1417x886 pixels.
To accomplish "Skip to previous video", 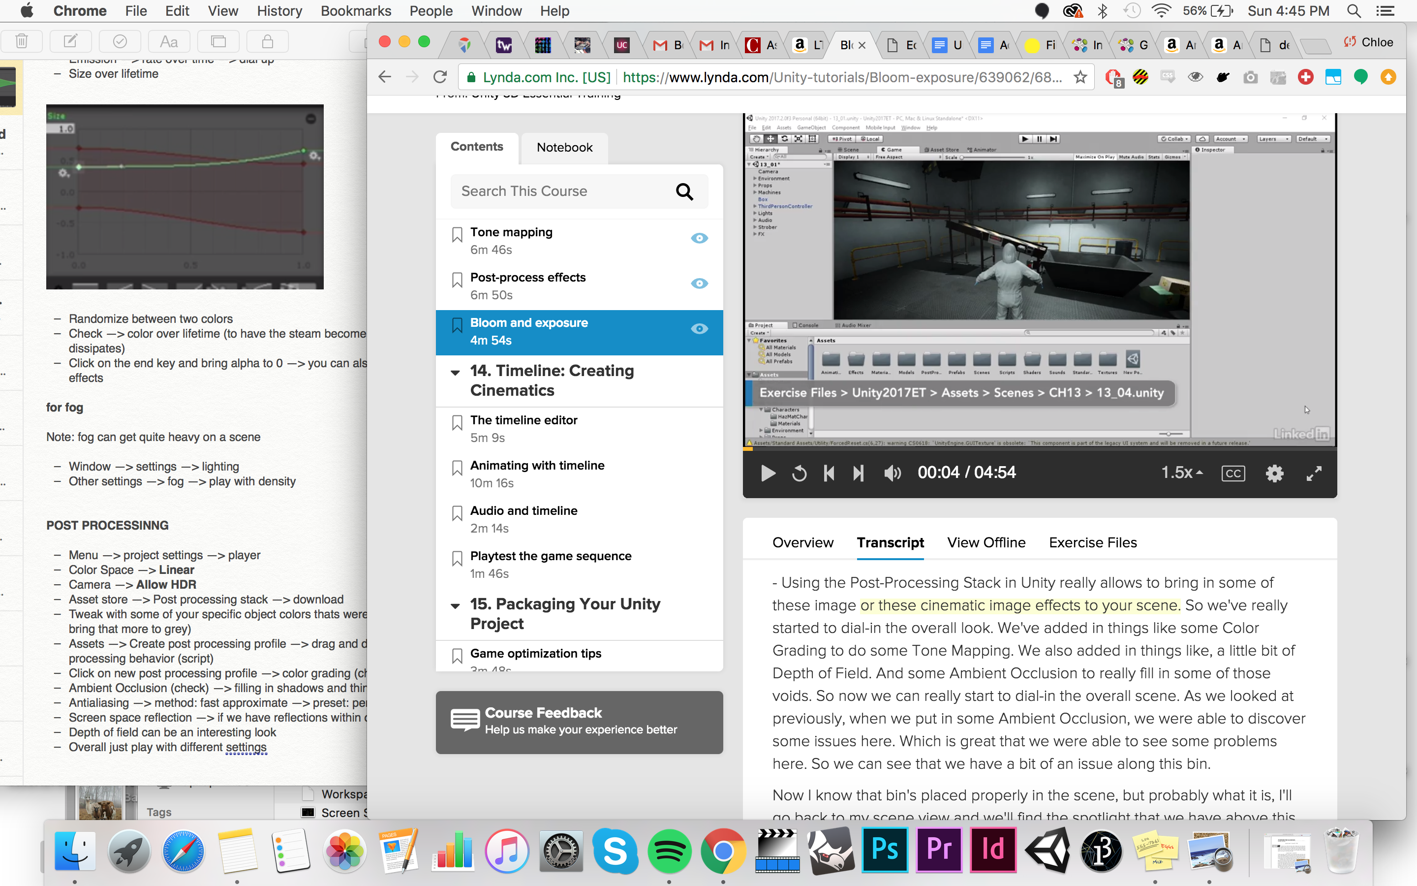I will [829, 473].
